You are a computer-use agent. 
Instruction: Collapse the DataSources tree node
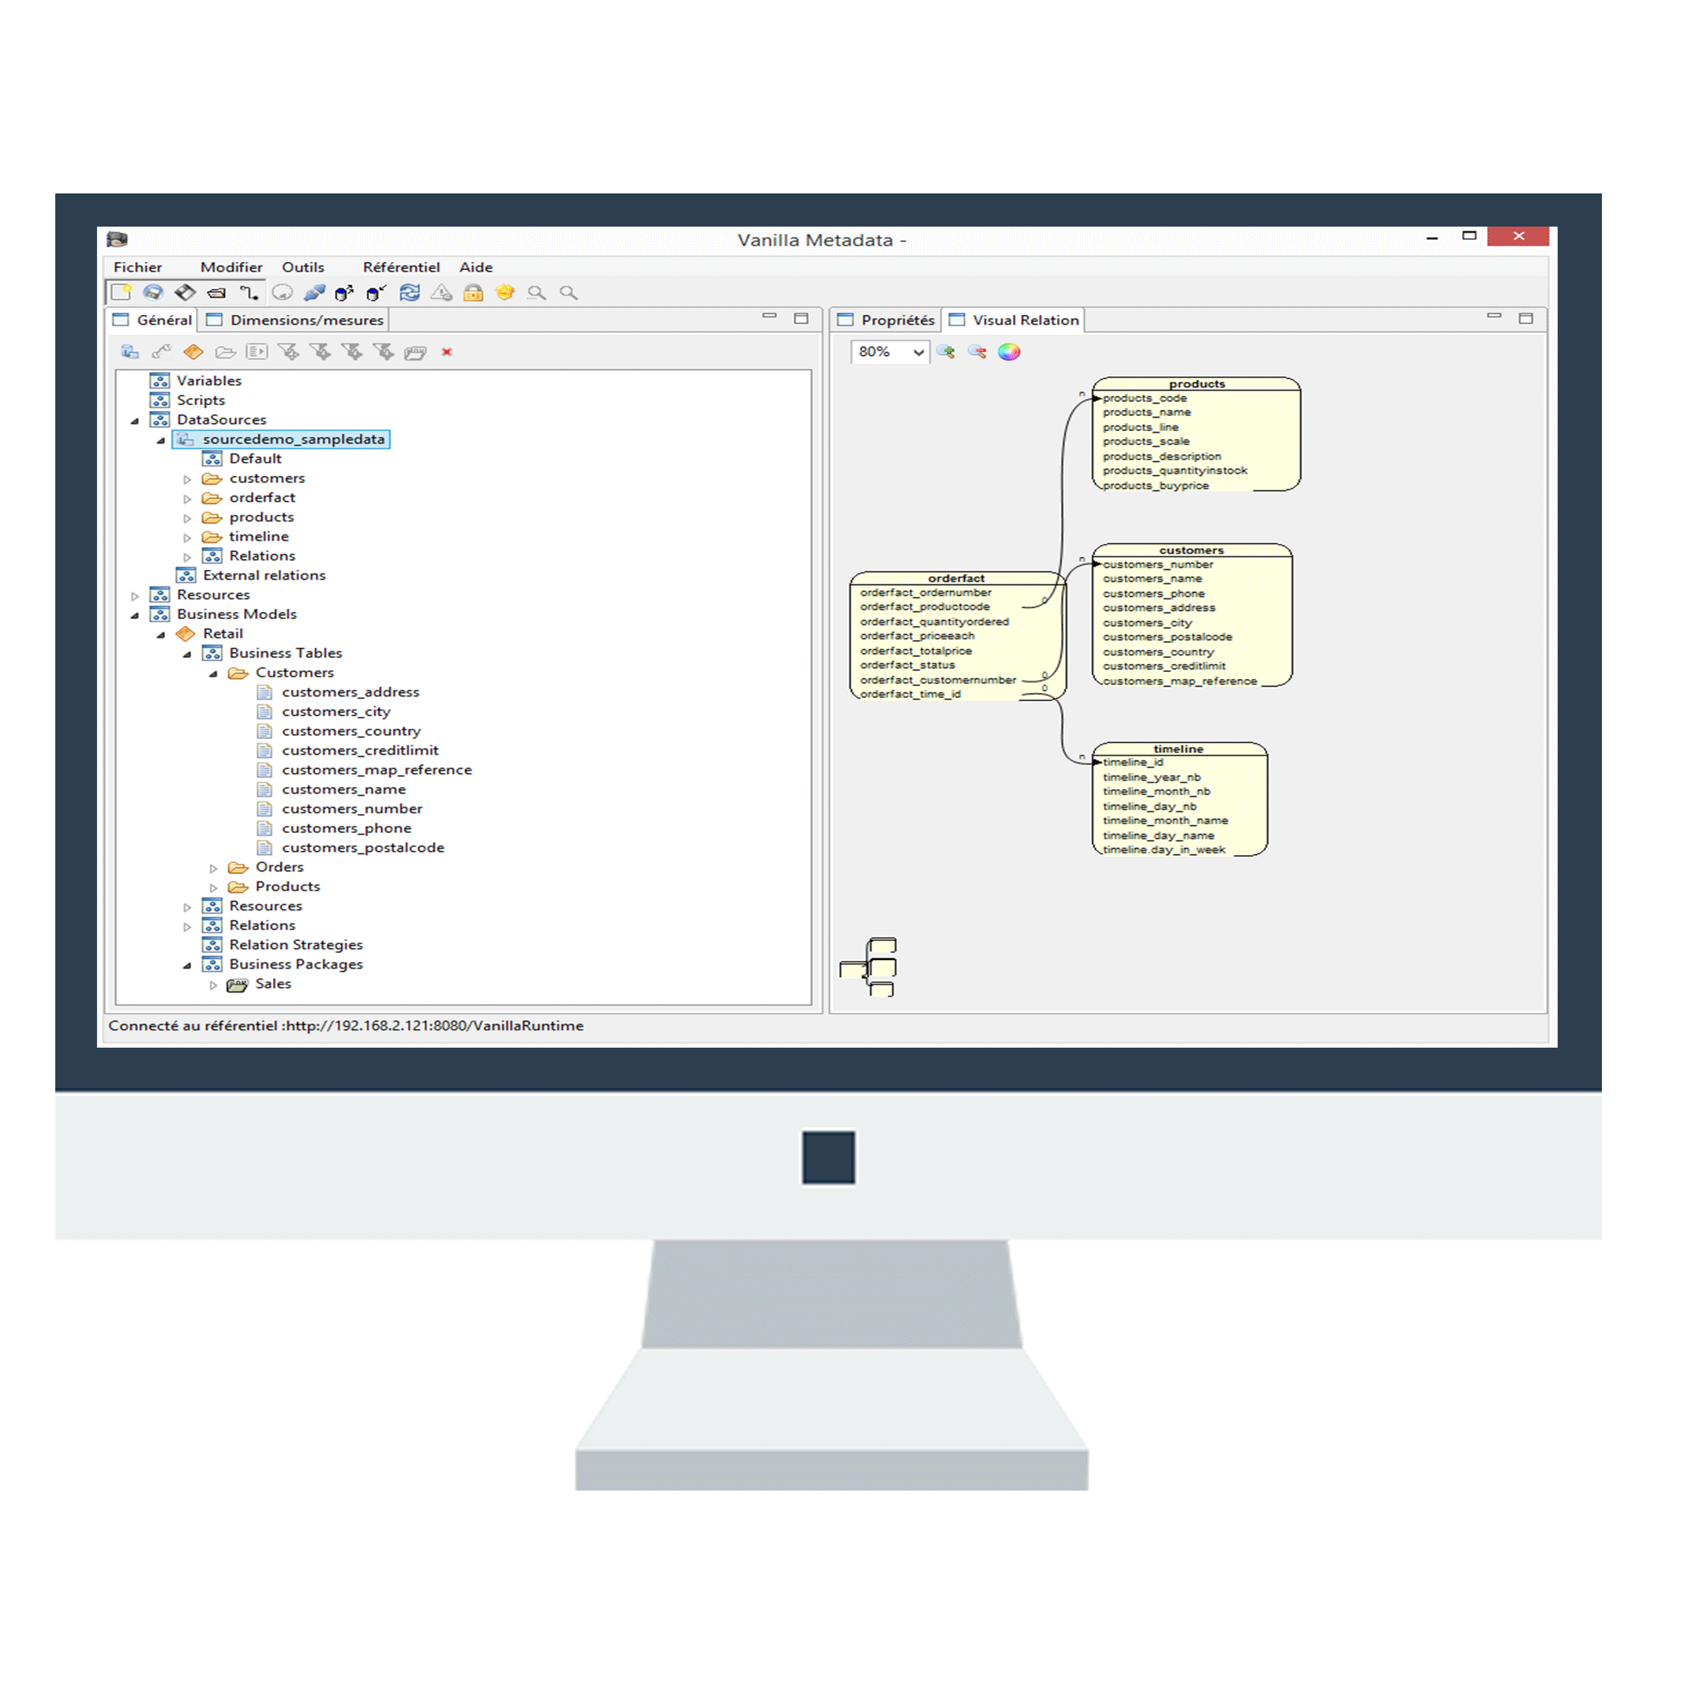(135, 421)
